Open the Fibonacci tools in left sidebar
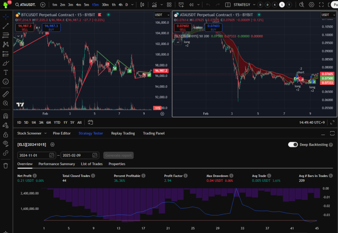Screen dimensions: 338x233 (6, 35)
